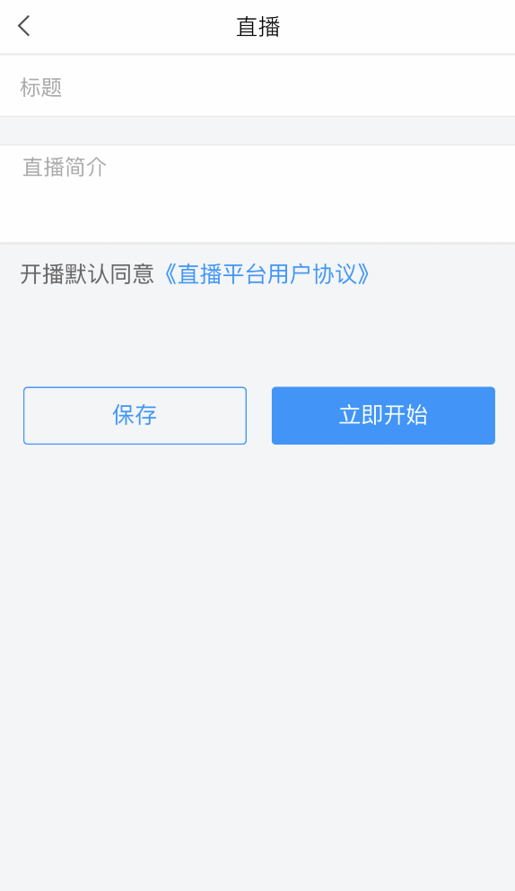
Task: Click the 开播默认同意 label text
Action: 87,274
